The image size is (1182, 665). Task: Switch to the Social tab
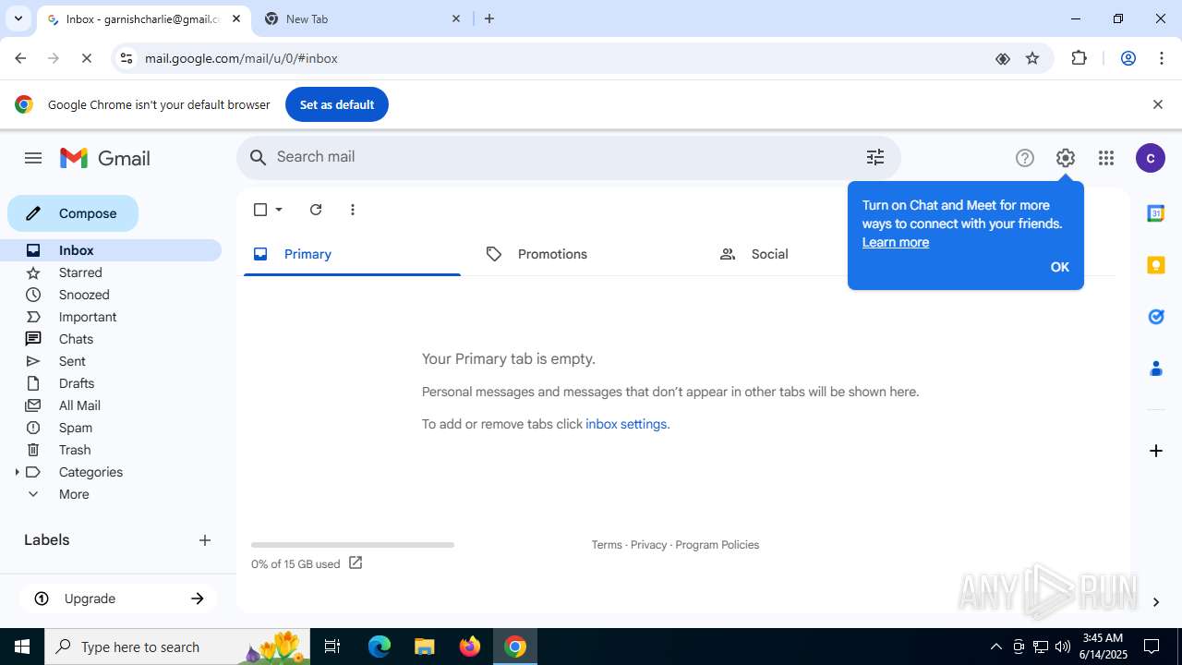coord(817,254)
